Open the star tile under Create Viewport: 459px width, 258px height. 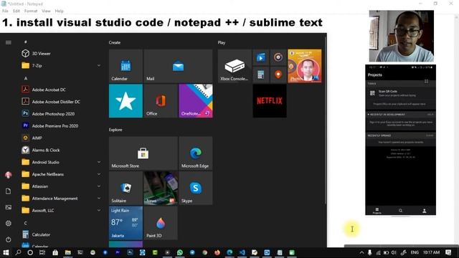tap(126, 101)
